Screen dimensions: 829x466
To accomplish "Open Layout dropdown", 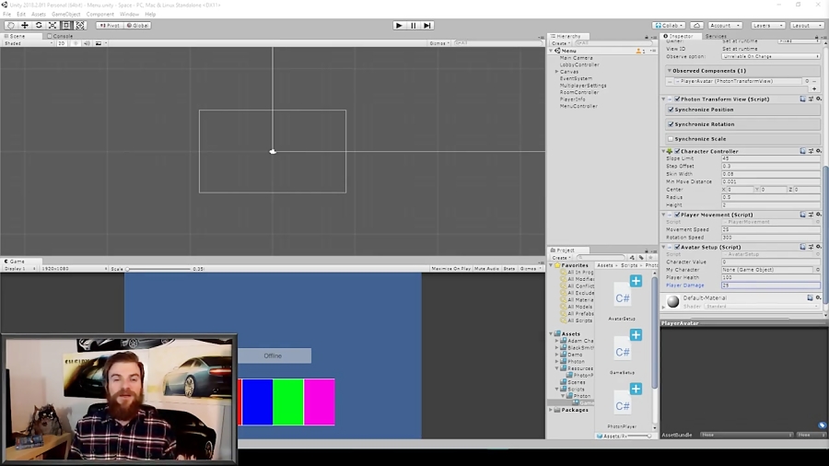I will [x=807, y=26].
